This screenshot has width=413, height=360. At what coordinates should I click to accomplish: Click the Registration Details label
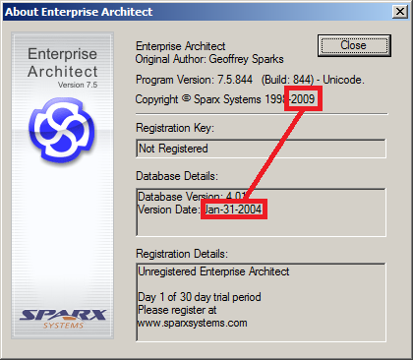tap(182, 254)
